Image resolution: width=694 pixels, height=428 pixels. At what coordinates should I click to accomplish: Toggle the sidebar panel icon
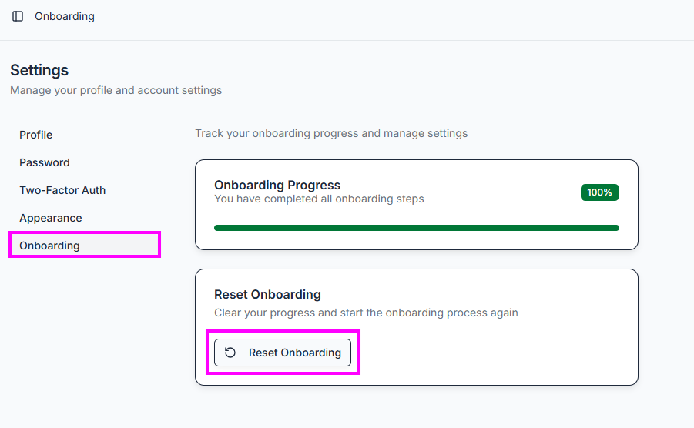pos(18,16)
